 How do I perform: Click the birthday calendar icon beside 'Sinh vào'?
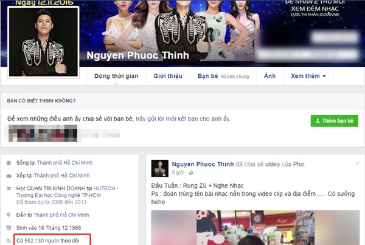(9, 227)
